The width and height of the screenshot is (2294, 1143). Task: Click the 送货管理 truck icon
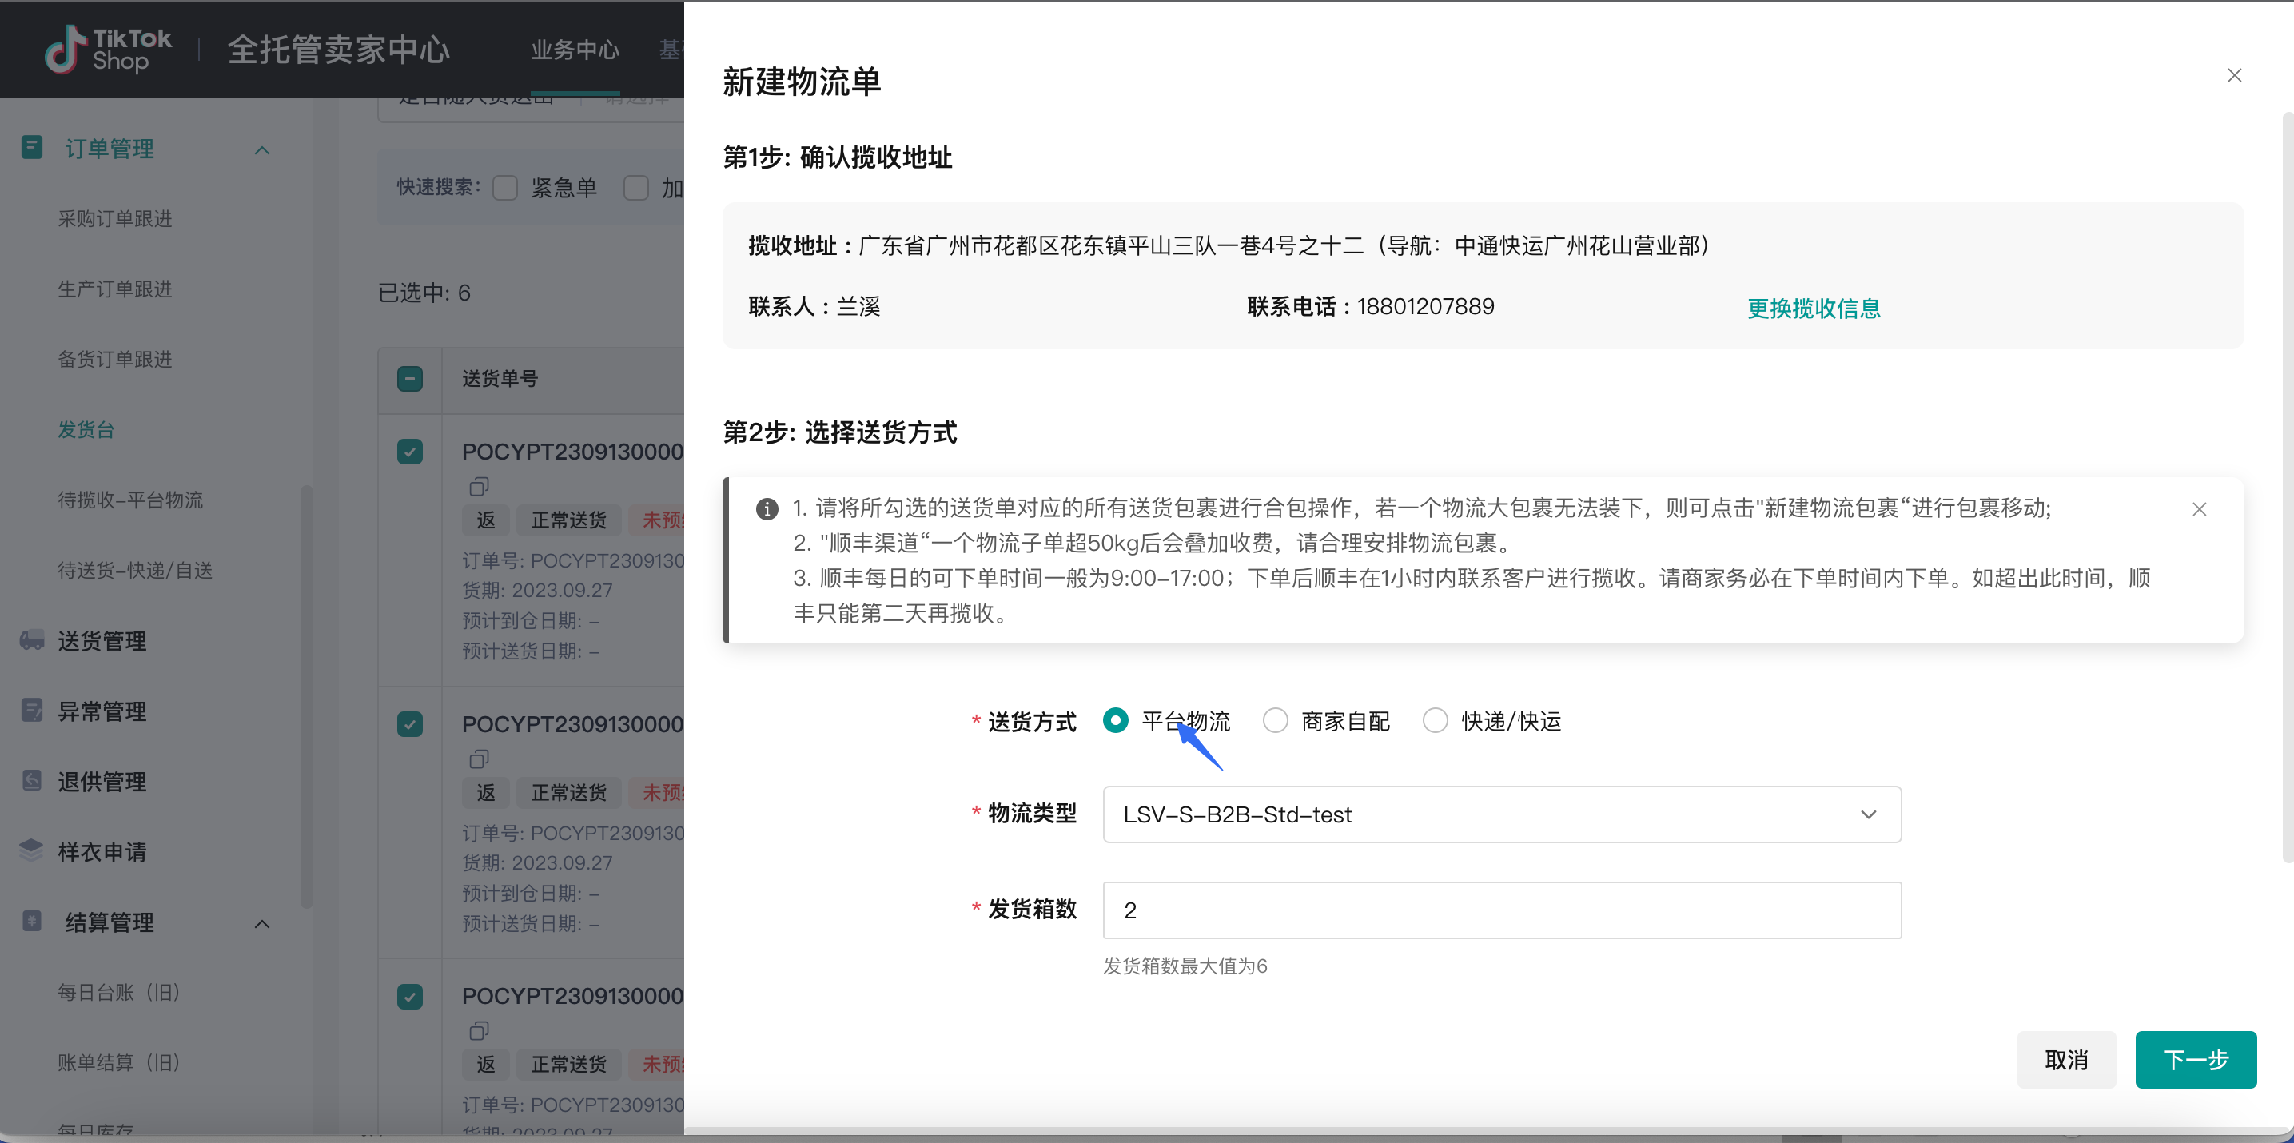[32, 640]
